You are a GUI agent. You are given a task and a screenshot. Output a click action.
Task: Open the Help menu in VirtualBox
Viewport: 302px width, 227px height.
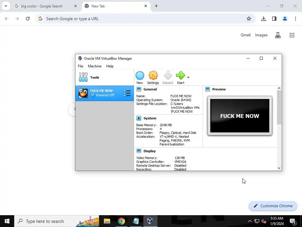click(x=110, y=66)
